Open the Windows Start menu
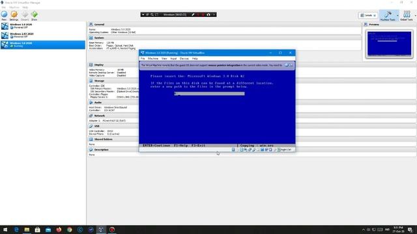Viewport: 417px width, 234px height. [5, 229]
